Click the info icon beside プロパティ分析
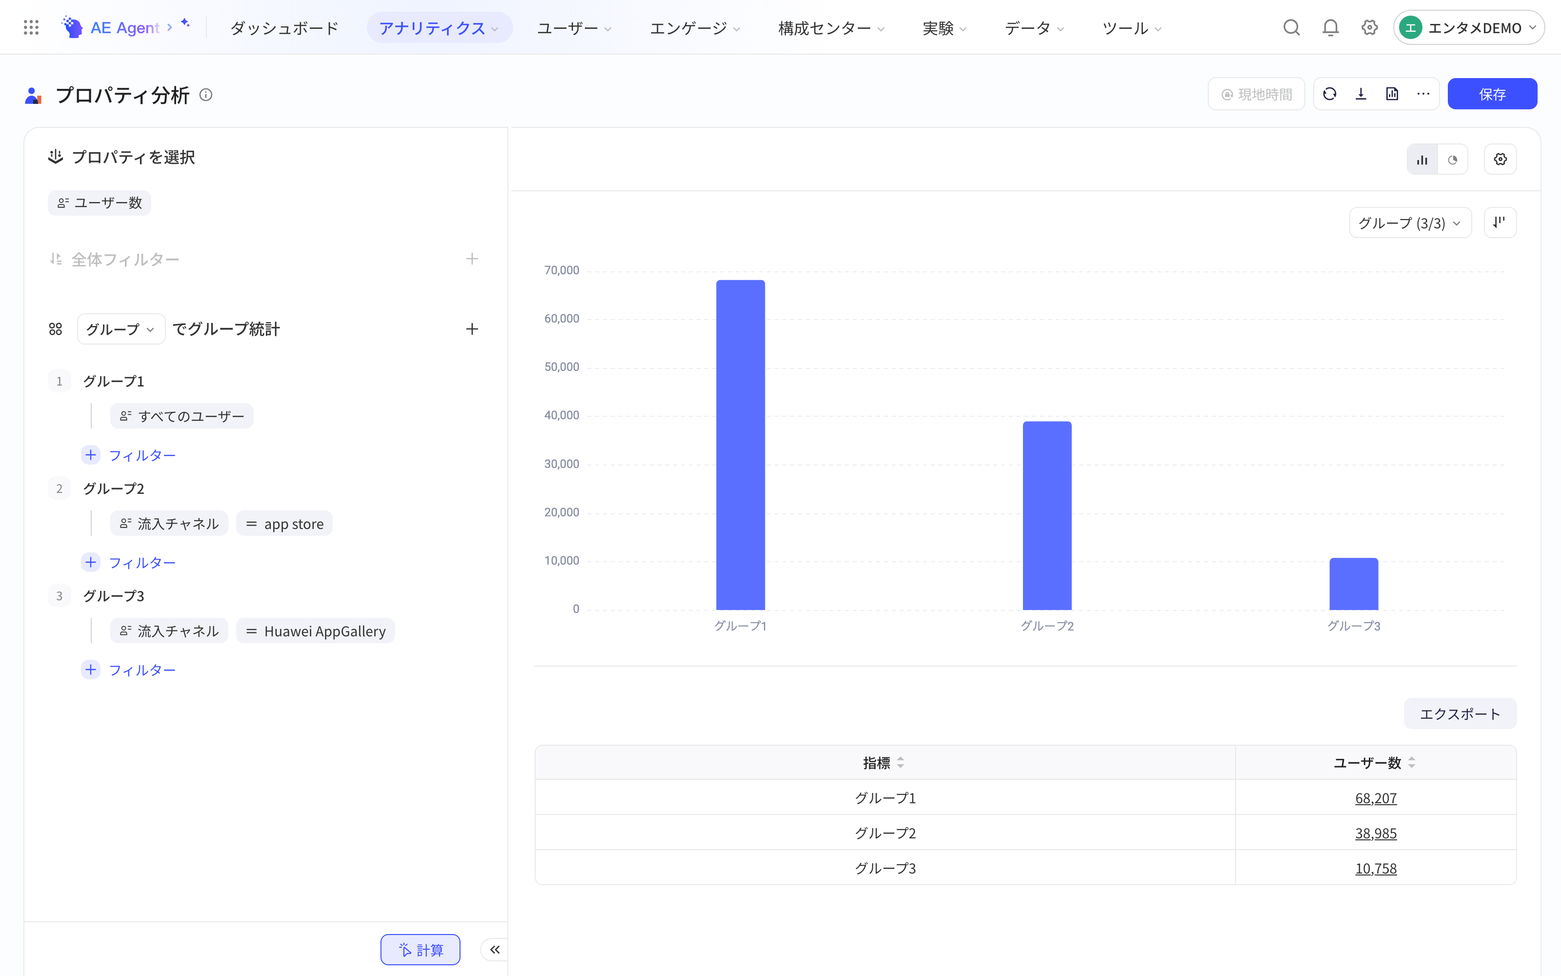Image resolution: width=1561 pixels, height=976 pixels. click(206, 95)
